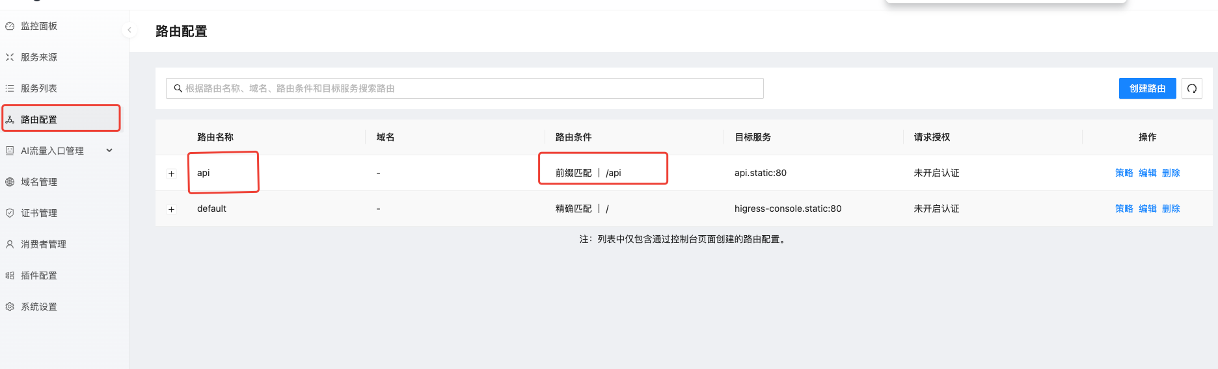Open 策略 for the default route
Screen dimensions: 1218x369
1124,209
